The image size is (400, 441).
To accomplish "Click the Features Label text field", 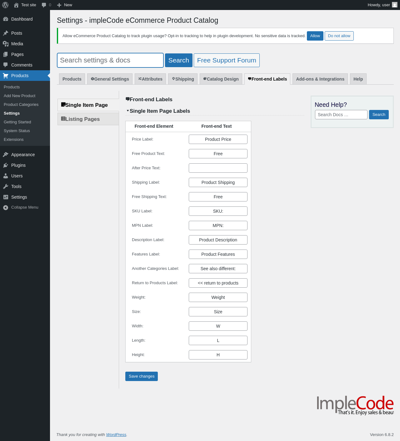I will click(x=218, y=254).
